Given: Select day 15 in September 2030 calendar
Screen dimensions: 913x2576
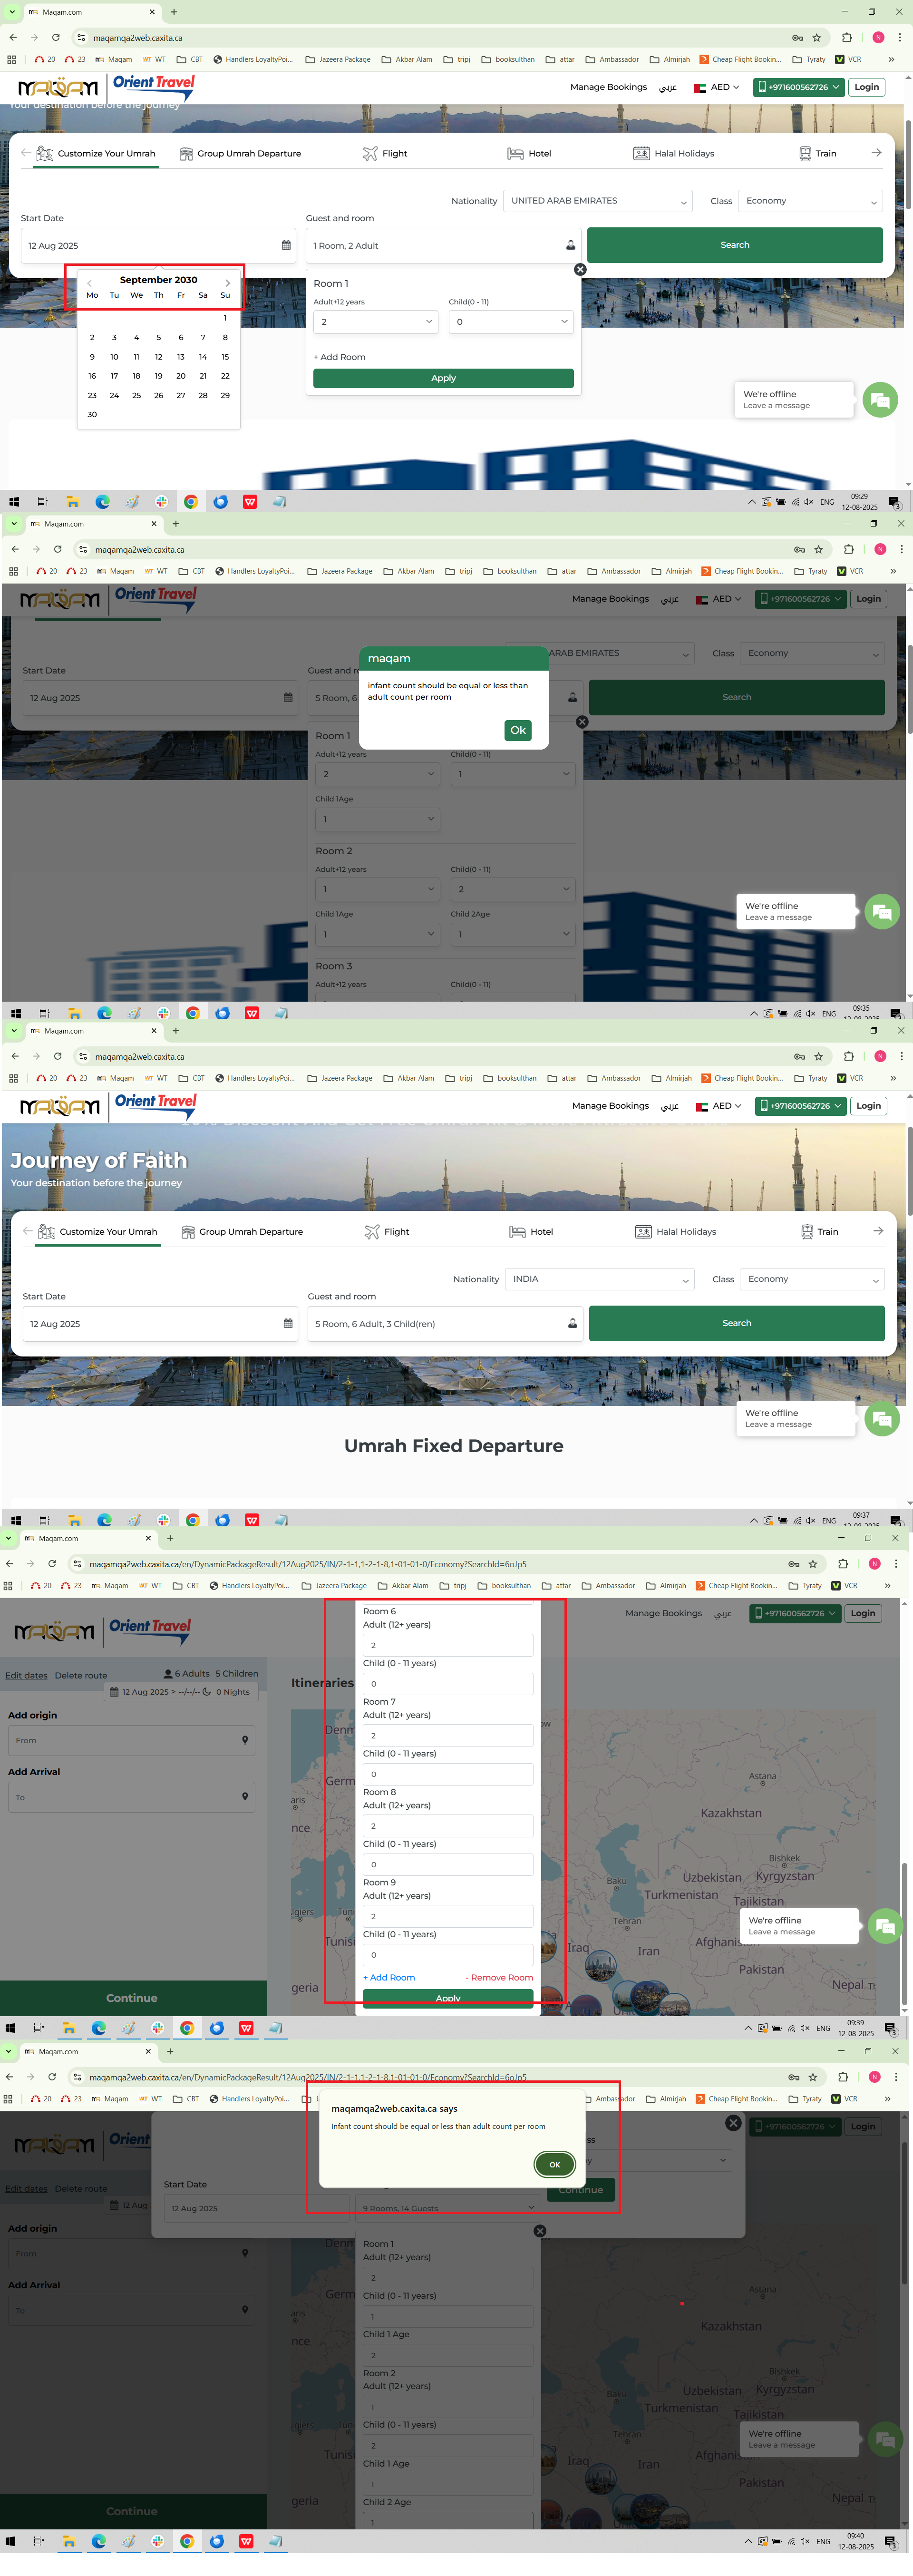Looking at the screenshot, I should pos(225,357).
